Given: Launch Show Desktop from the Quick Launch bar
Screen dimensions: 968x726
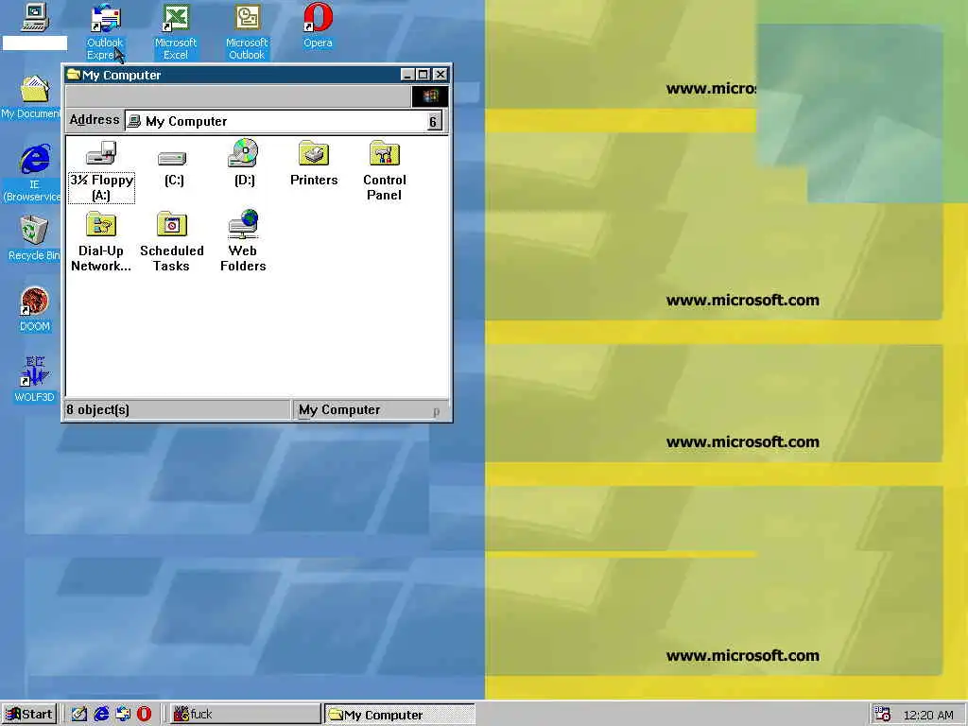Looking at the screenshot, I should coord(79,715).
